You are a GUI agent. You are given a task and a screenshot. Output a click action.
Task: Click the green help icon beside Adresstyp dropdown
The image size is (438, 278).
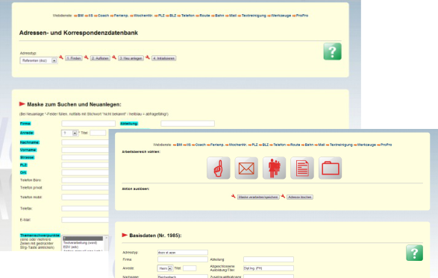pyautogui.click(x=332, y=51)
